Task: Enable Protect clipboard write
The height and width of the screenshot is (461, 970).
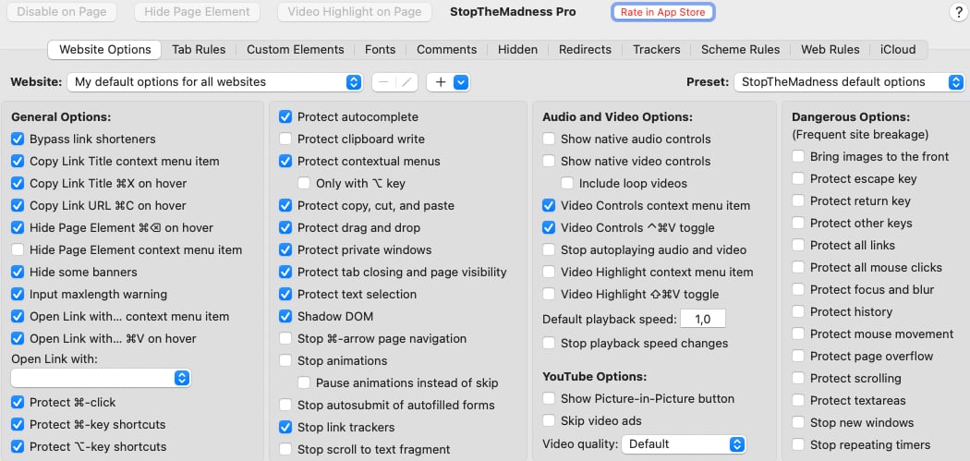Action: pos(285,140)
